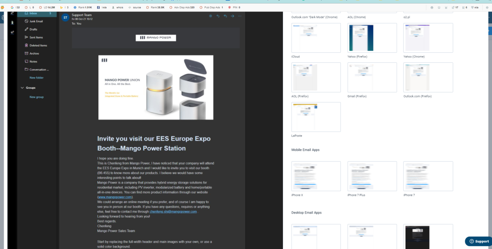Click the www.mangopower.com link
The width and height of the screenshot is (492, 249).
[x=115, y=197]
